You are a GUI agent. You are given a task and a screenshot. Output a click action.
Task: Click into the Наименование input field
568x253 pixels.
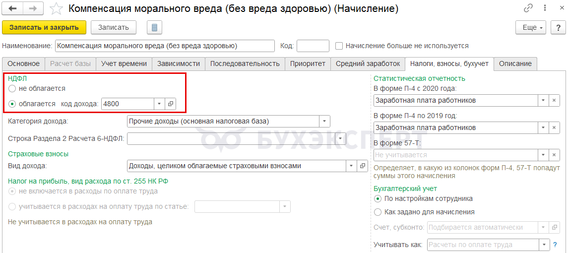point(165,46)
